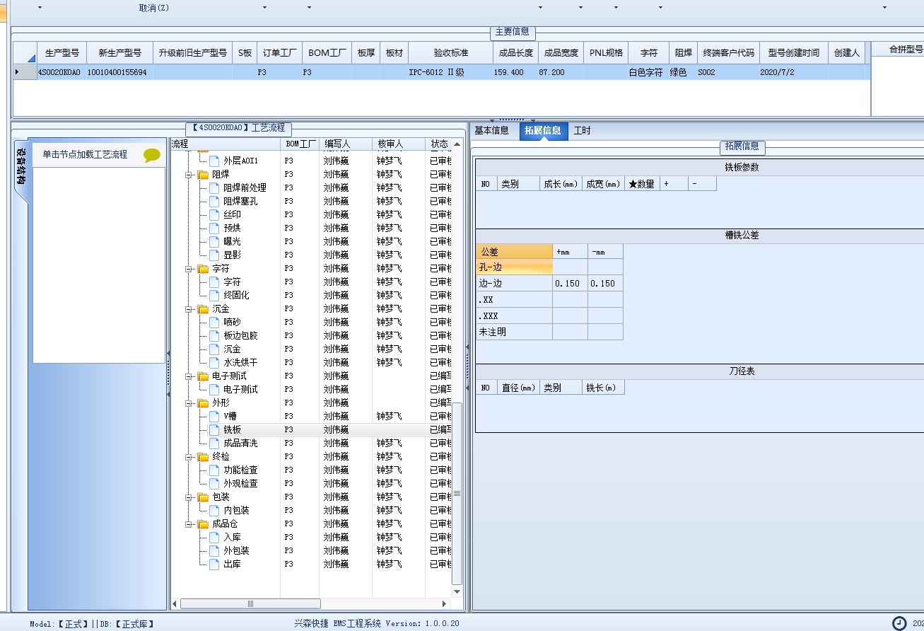Click the 包装 folder icon

tap(203, 497)
